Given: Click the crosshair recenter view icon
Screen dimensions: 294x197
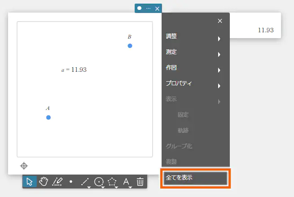Looking at the screenshot, I should [24, 166].
